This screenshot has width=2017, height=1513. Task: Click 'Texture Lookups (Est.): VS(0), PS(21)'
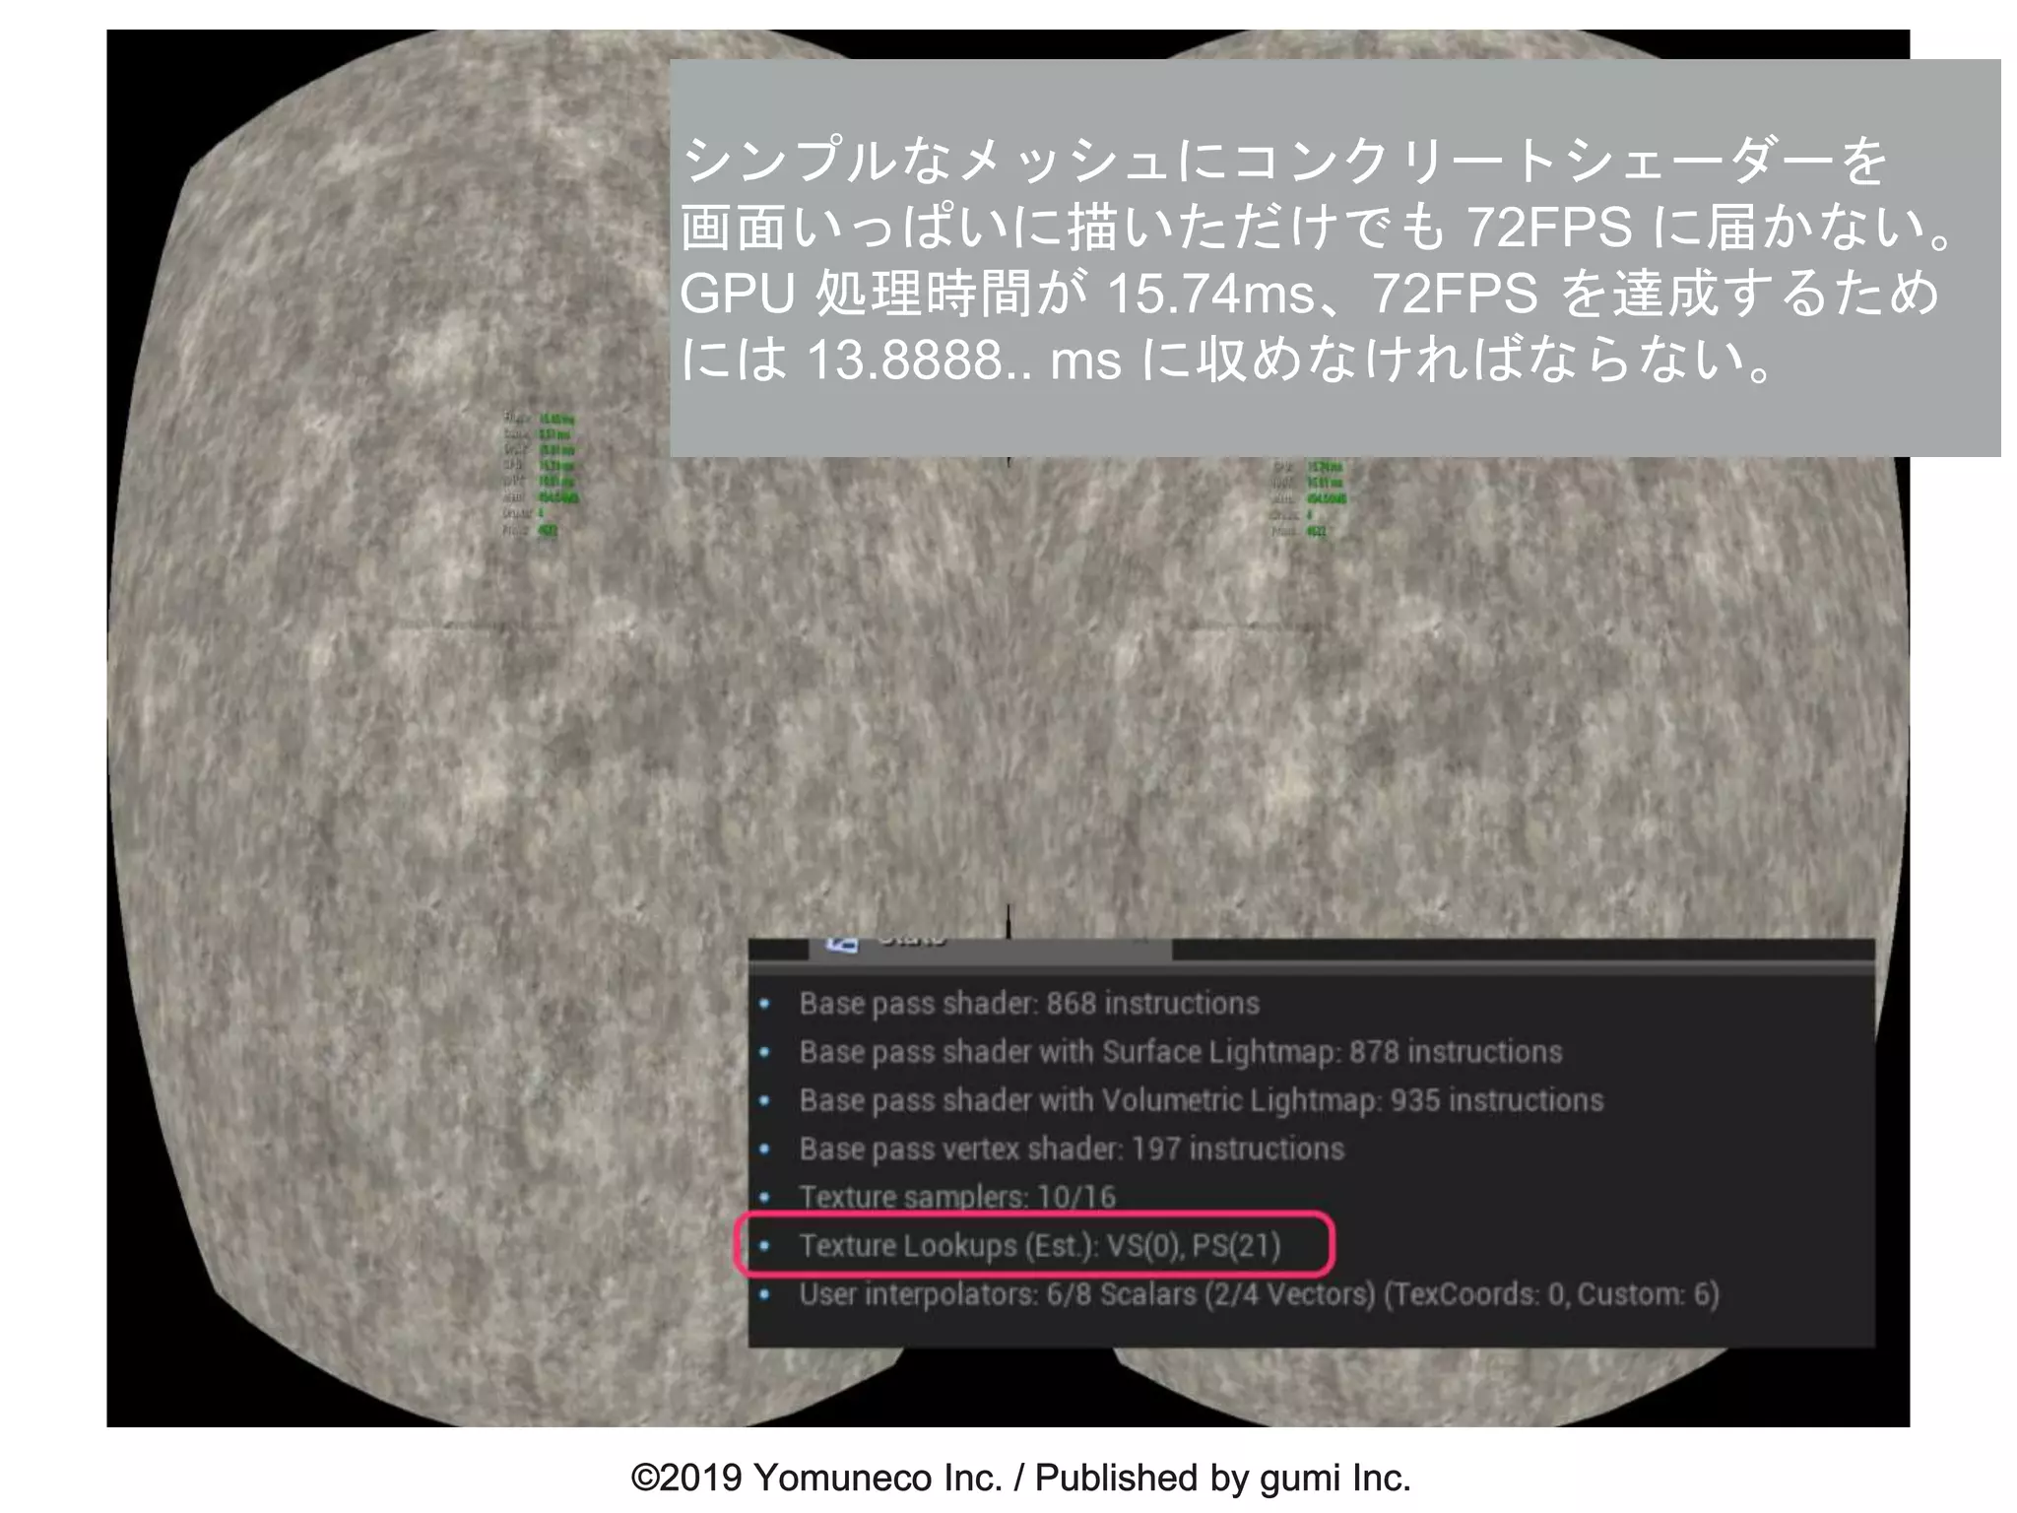[x=1040, y=1246]
